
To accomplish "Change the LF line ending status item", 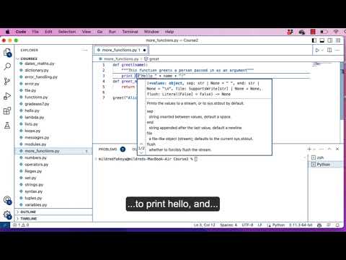I will pos(259,225).
